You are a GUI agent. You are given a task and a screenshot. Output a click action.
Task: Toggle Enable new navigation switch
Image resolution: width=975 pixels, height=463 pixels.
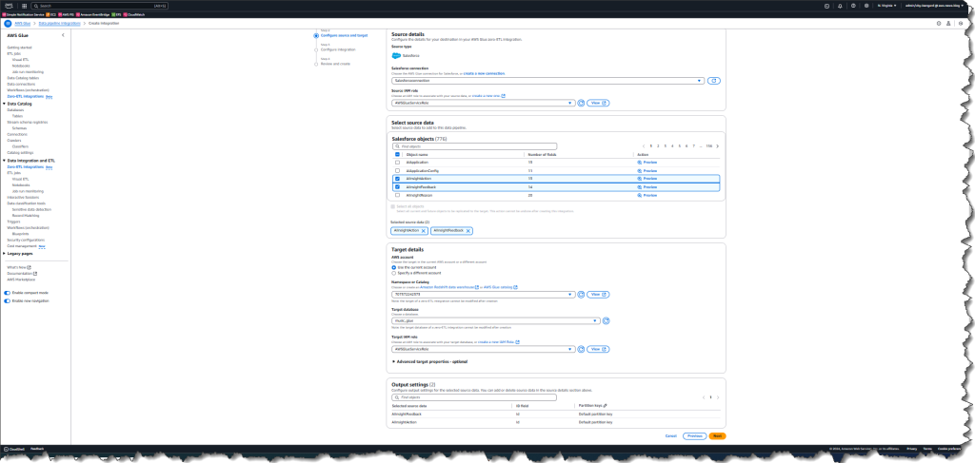coord(7,301)
